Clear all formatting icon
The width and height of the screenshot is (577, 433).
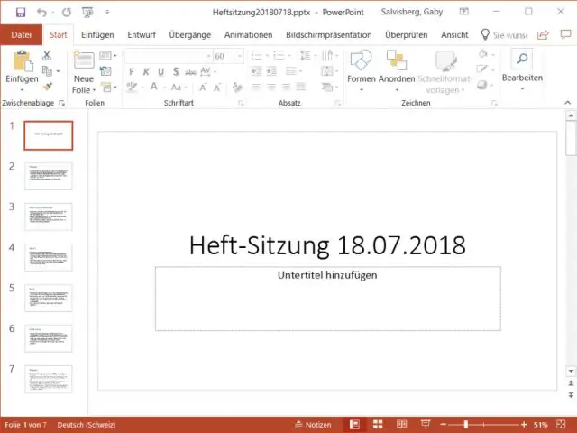tap(237, 87)
